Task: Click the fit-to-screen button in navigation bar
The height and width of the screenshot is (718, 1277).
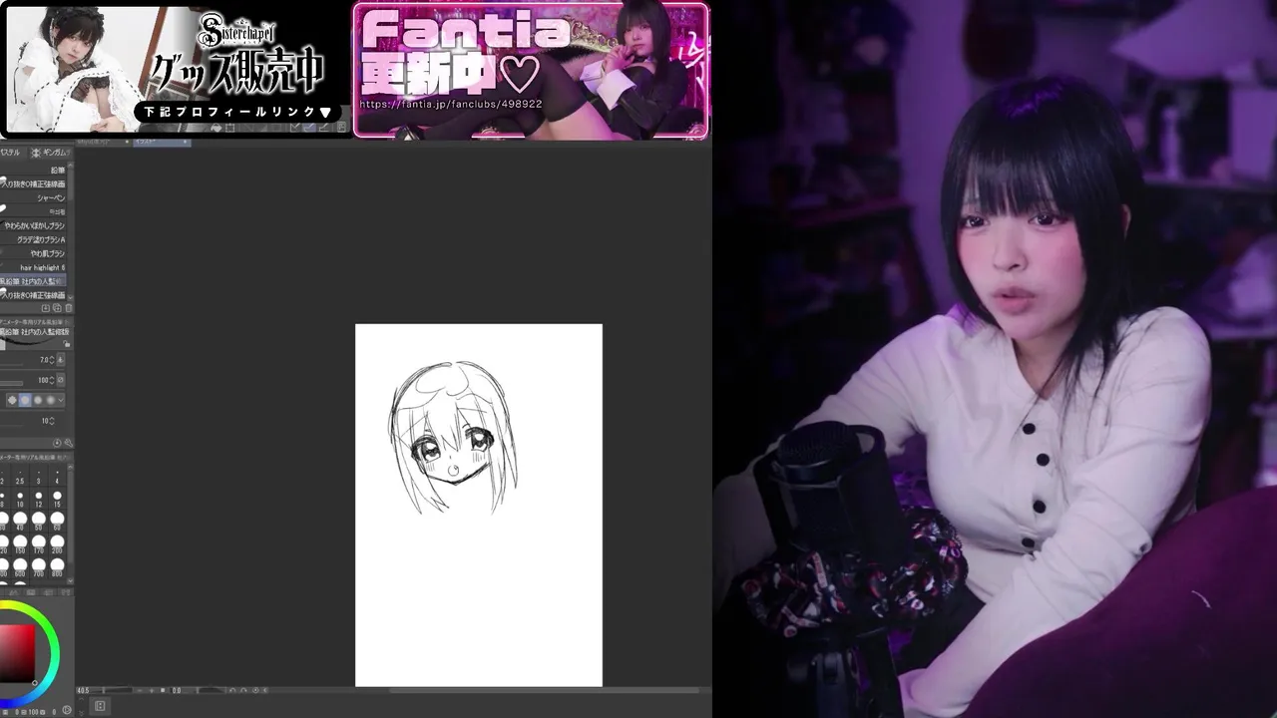Action: pos(163,690)
